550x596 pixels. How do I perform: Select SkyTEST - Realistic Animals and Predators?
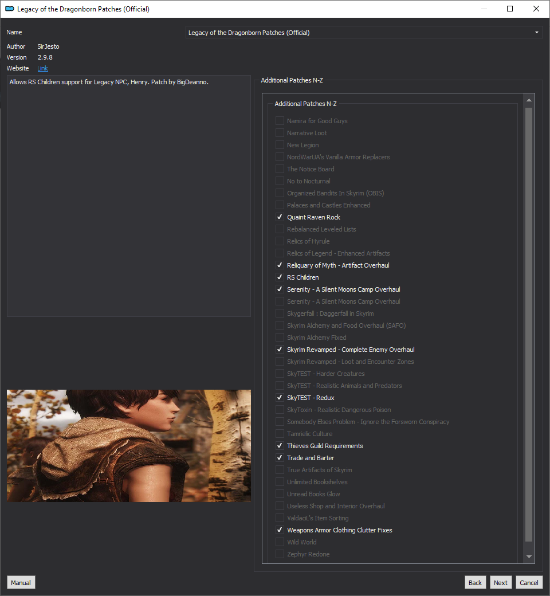coord(280,386)
